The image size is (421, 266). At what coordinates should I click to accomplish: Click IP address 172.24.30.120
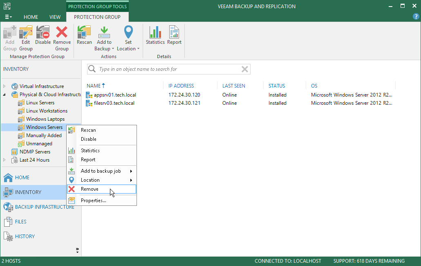tap(184, 95)
